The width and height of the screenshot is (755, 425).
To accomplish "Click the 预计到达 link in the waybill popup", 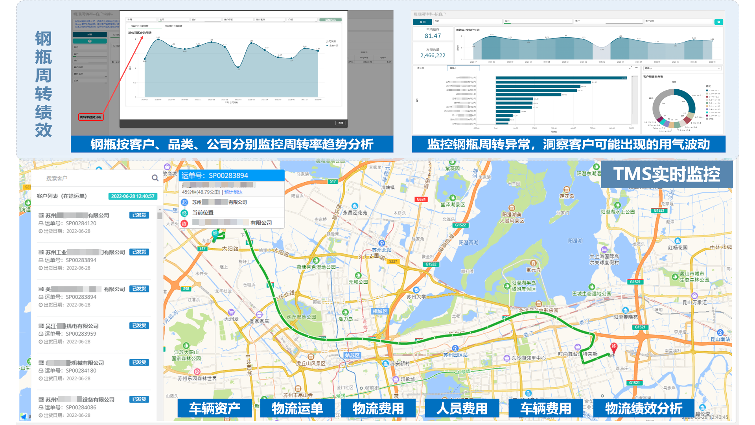I will pos(234,192).
